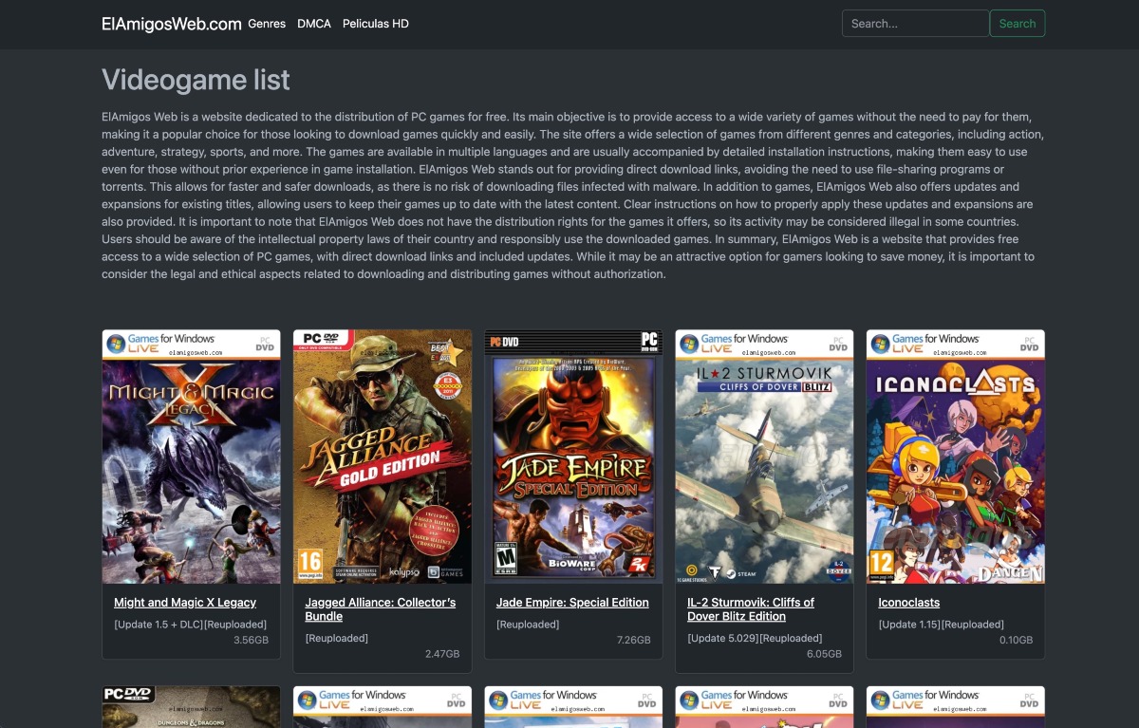Click inside the Search input field
The image size is (1139, 728).
point(914,23)
